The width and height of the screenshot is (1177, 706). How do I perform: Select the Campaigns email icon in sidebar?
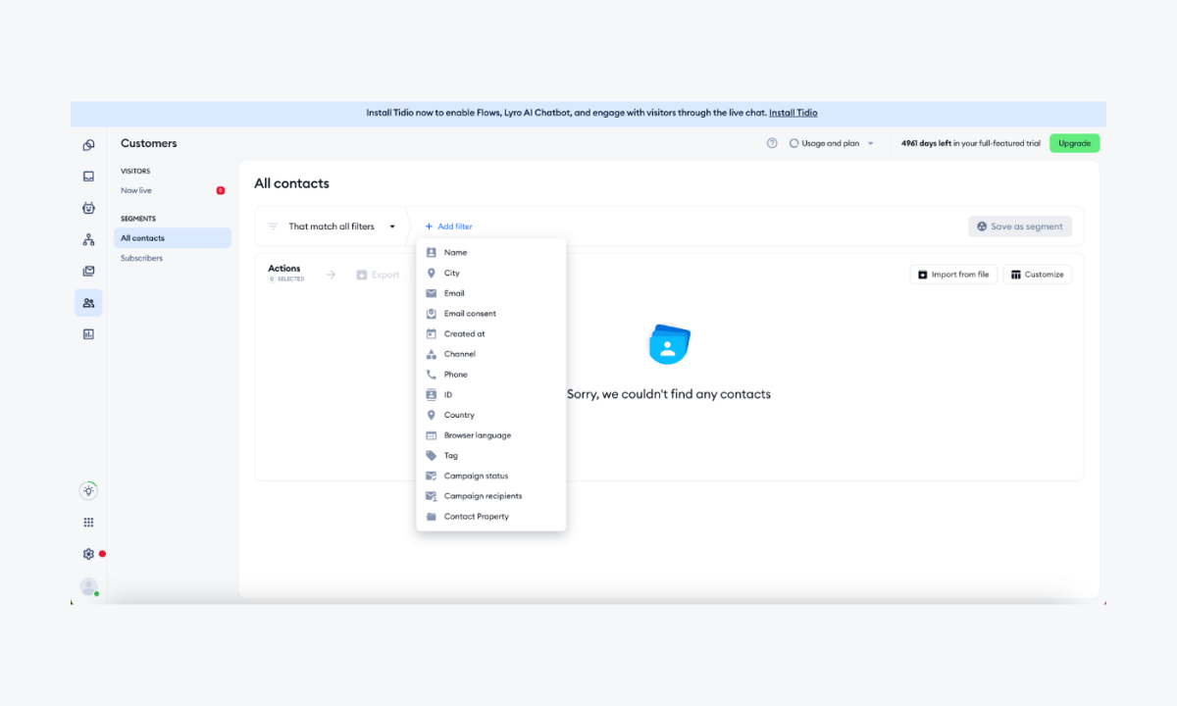[88, 270]
